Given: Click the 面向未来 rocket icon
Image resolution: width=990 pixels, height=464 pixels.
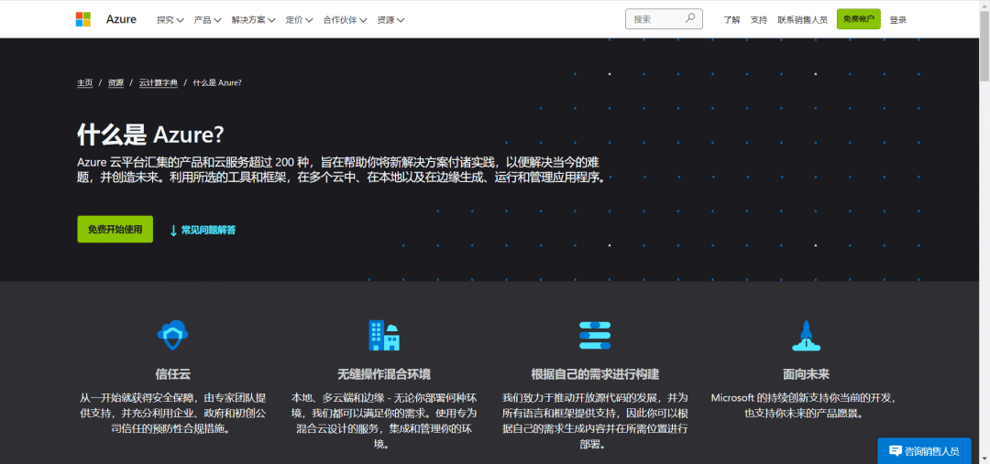Looking at the screenshot, I should (x=806, y=335).
